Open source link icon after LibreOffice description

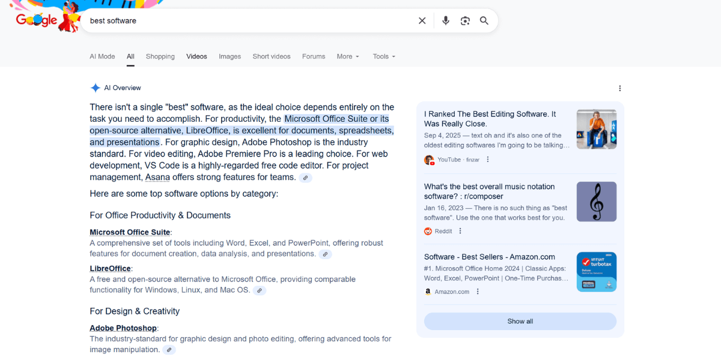click(x=260, y=290)
